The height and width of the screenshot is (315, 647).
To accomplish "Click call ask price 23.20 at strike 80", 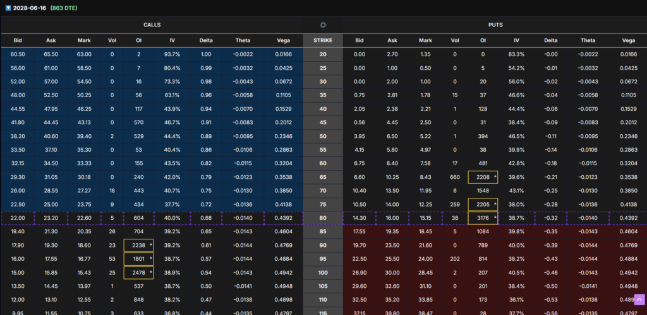I will click(x=52, y=218).
